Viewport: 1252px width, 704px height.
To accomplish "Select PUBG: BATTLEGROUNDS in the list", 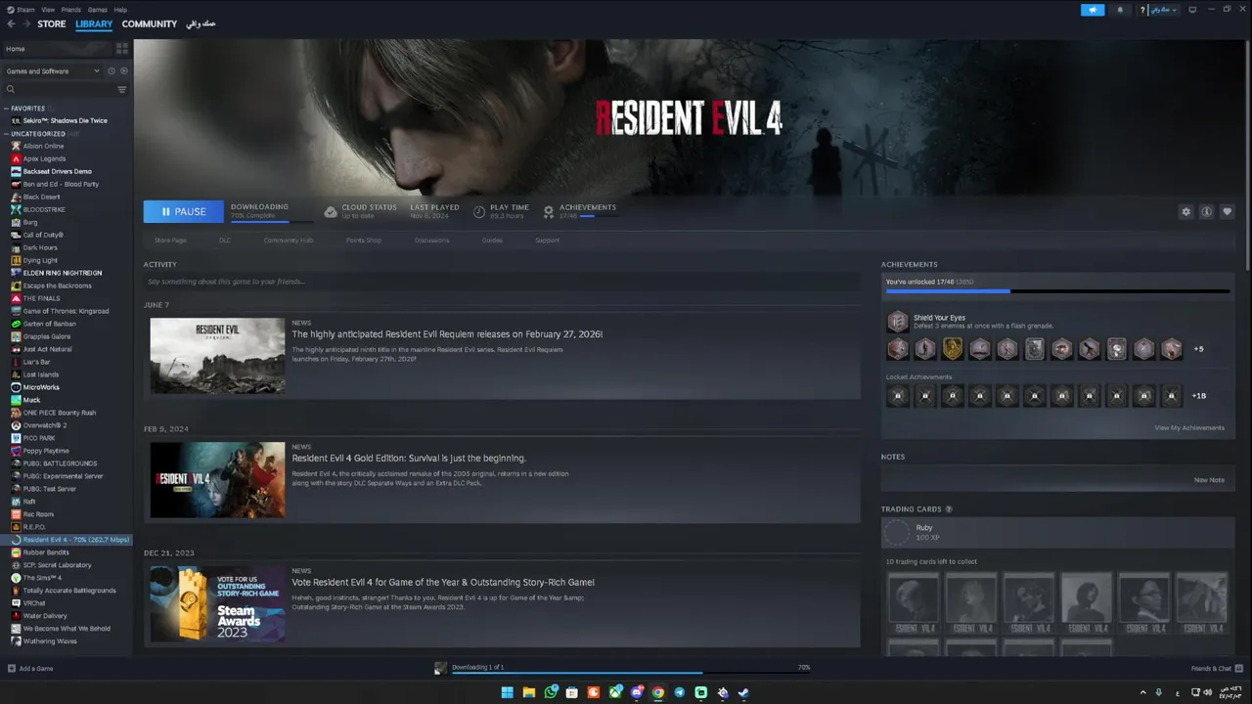I will [x=60, y=463].
